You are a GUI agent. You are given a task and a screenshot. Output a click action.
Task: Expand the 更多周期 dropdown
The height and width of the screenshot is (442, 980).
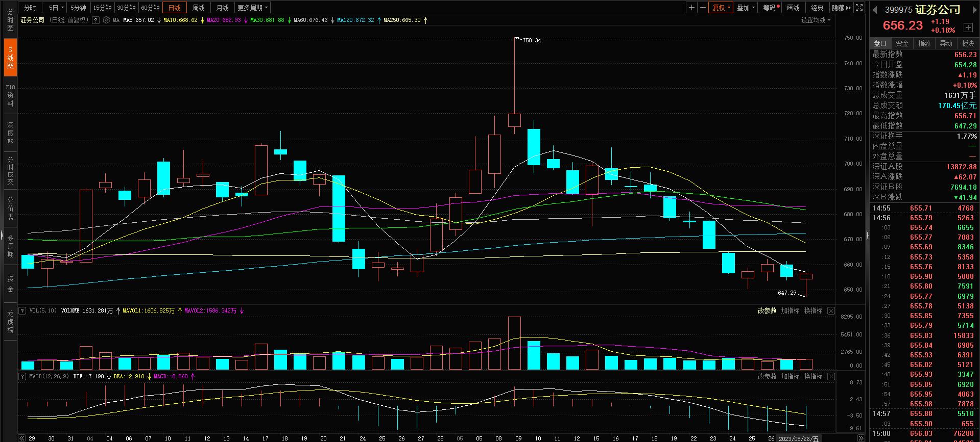[252, 8]
